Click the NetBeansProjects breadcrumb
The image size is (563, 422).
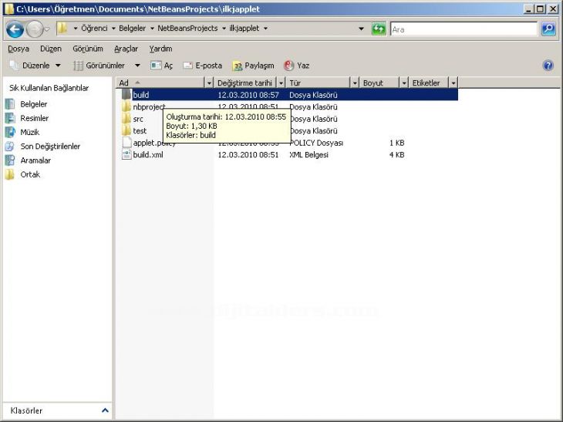[187, 29]
